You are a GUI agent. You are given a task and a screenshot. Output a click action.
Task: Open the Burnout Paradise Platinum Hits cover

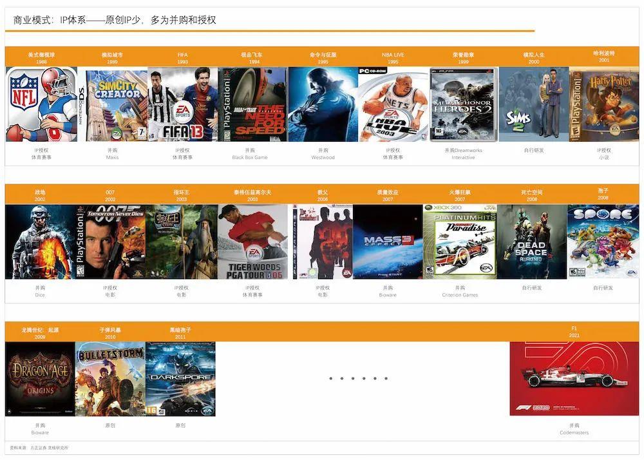pyautogui.click(x=459, y=242)
